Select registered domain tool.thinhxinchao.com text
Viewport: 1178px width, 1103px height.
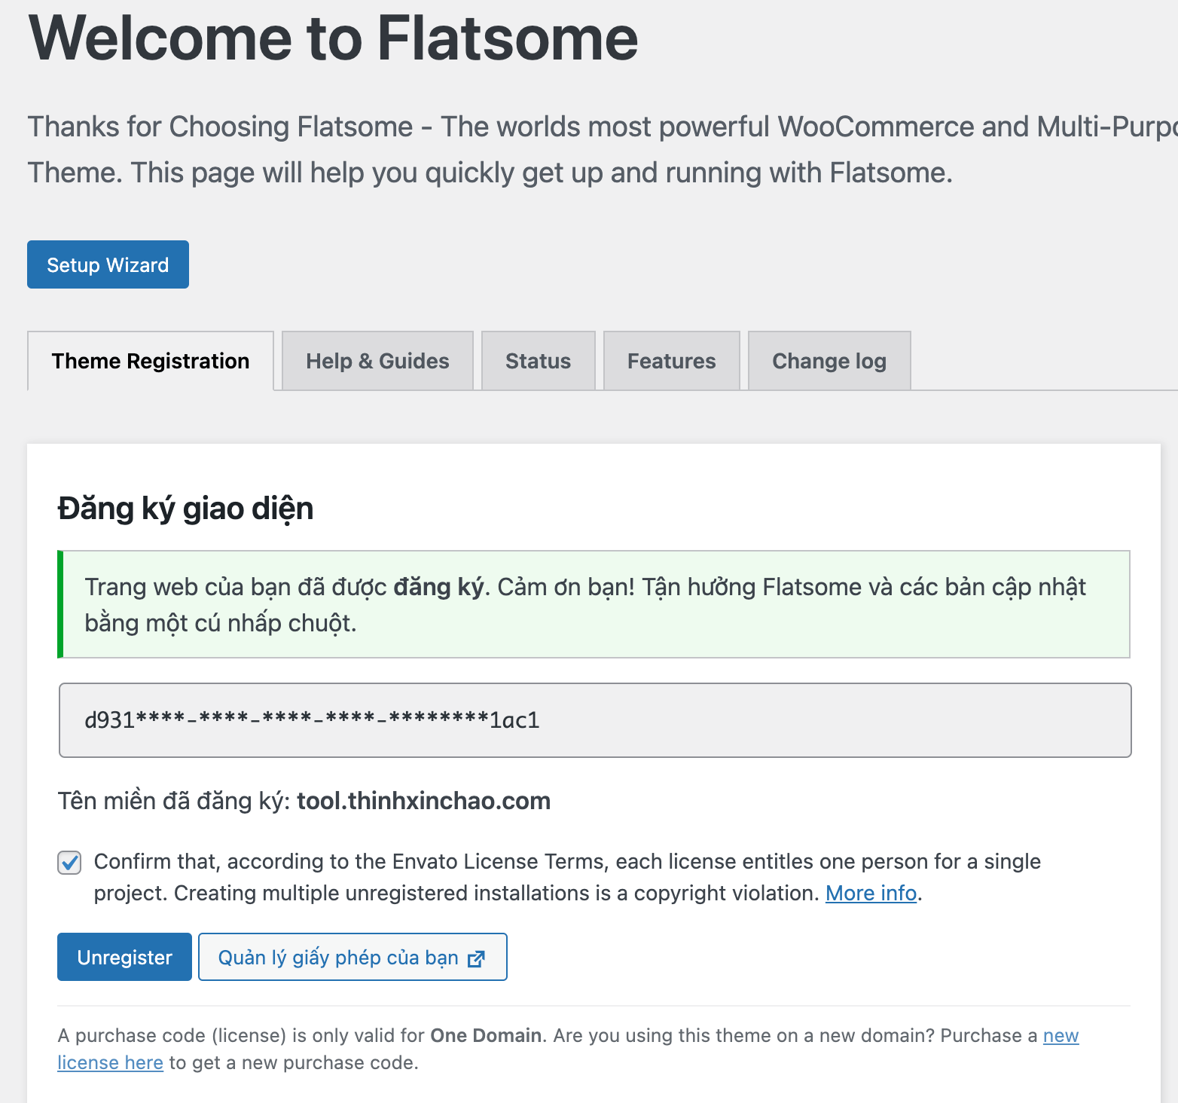click(423, 800)
